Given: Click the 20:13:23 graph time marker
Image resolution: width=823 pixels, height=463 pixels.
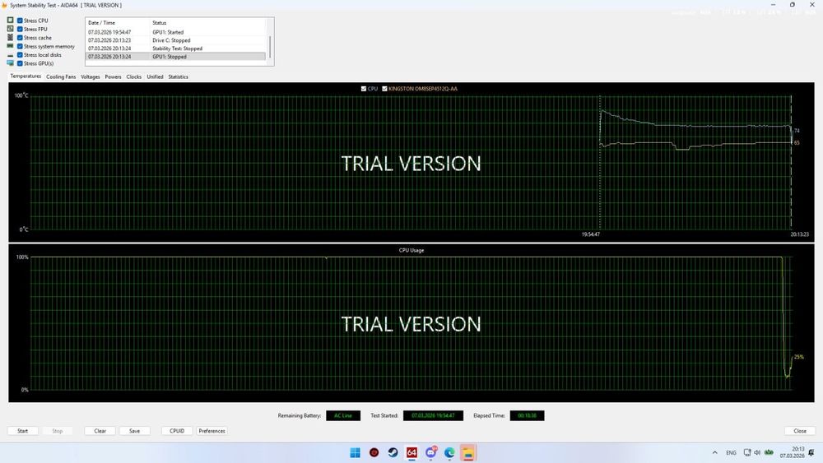Looking at the screenshot, I should click(x=799, y=234).
